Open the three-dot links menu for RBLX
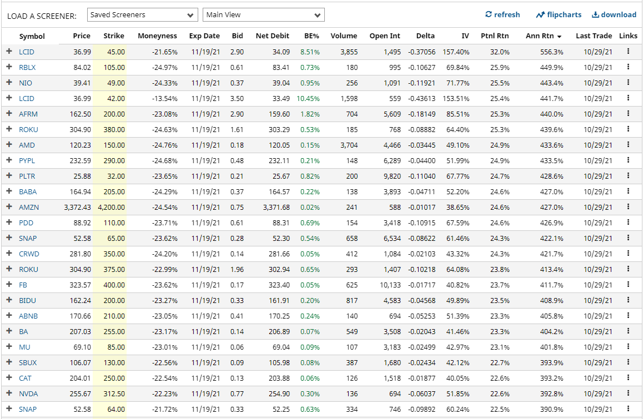Image resolution: width=643 pixels, height=419 pixels. point(628,67)
